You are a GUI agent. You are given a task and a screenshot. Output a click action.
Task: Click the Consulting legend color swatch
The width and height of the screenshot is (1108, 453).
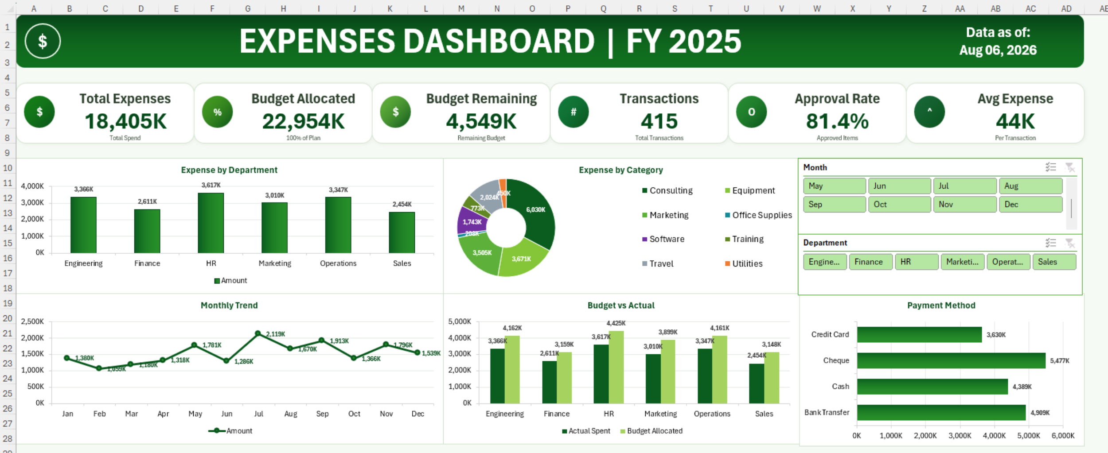[x=645, y=191]
